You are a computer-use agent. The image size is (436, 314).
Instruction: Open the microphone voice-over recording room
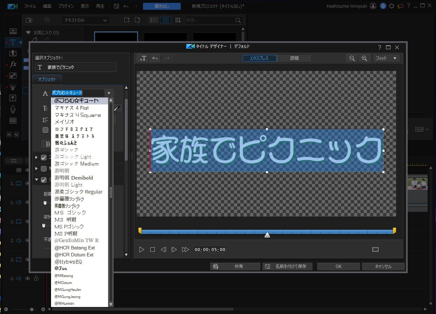[x=13, y=109]
